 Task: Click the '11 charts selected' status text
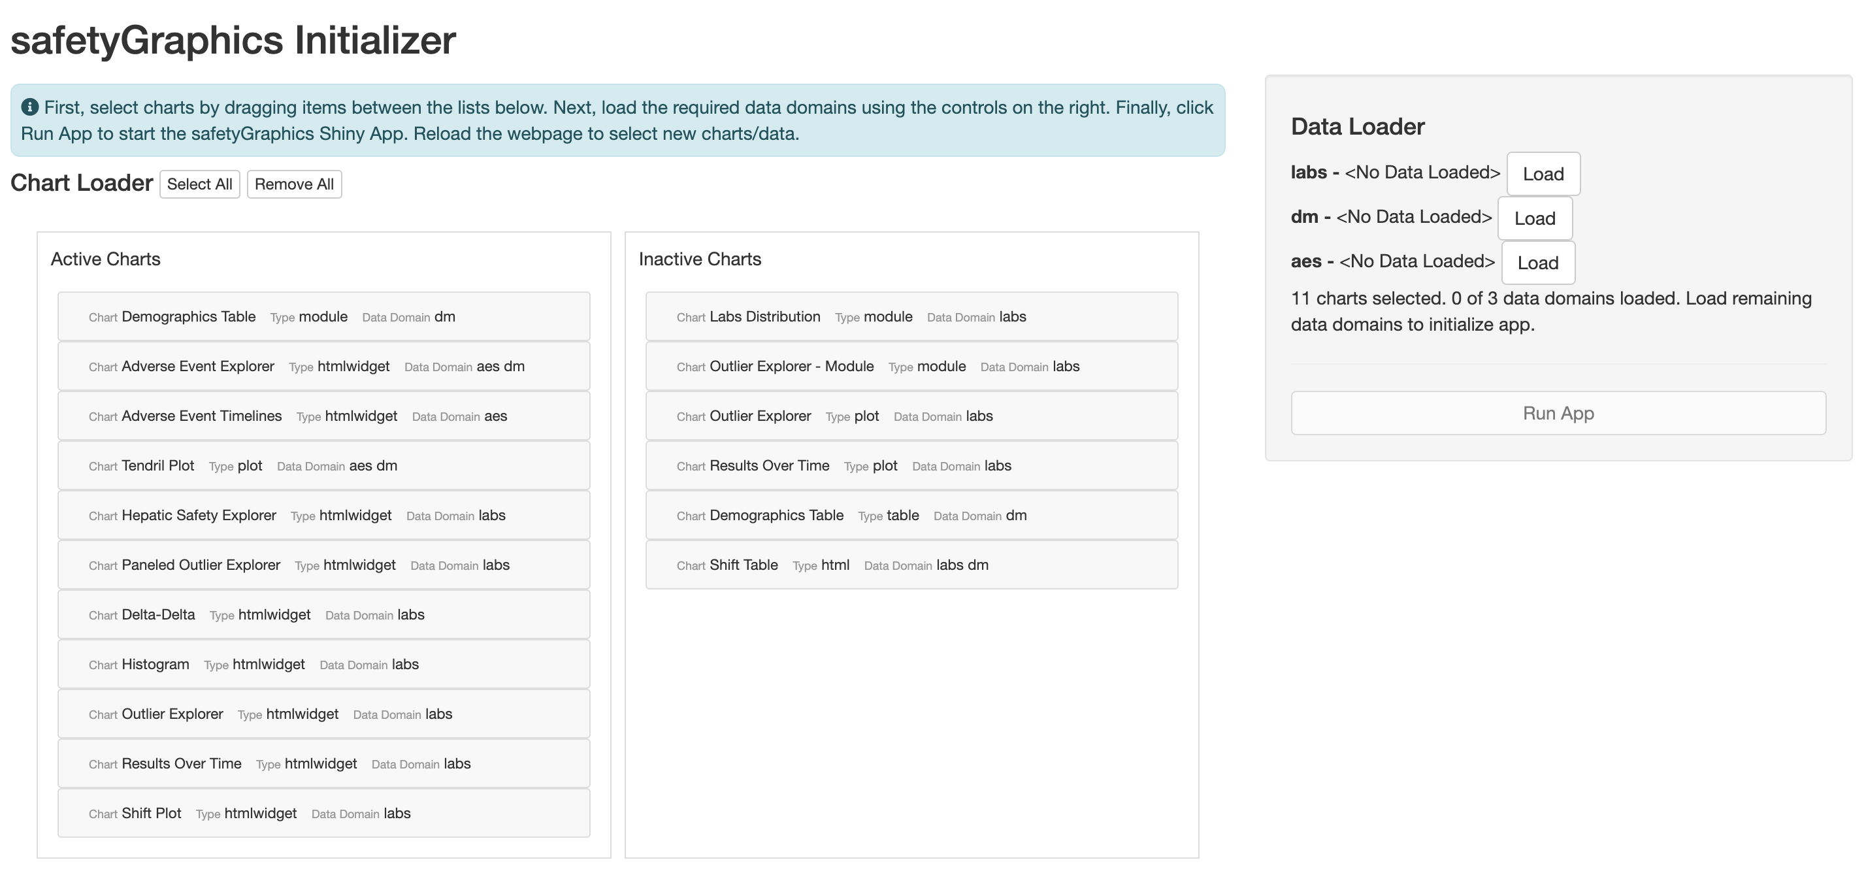(1551, 311)
